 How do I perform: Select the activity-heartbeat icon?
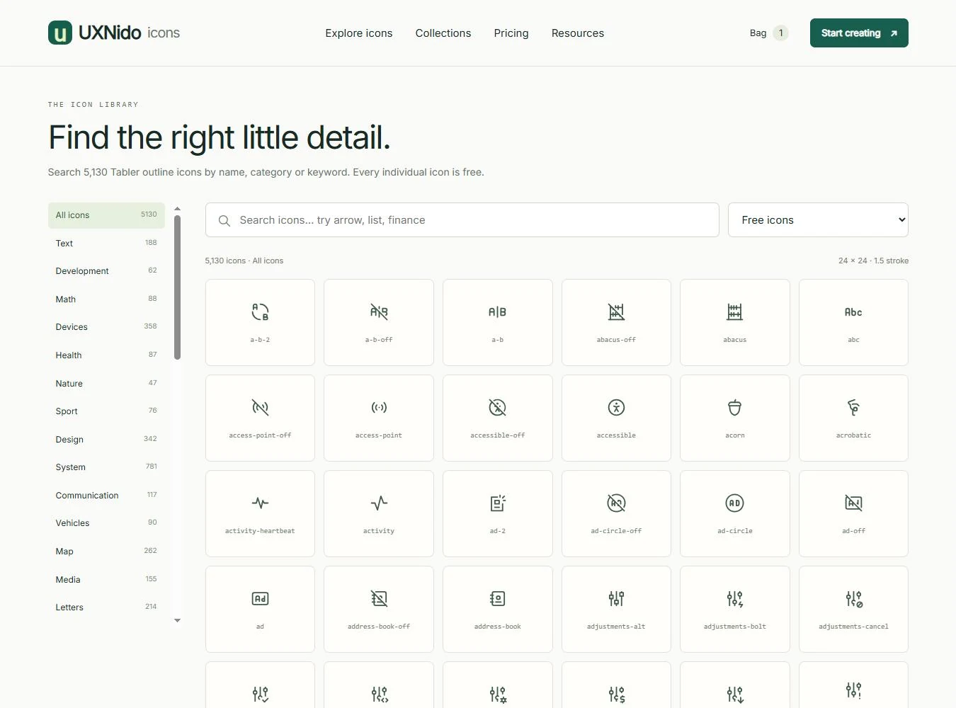tap(260, 513)
